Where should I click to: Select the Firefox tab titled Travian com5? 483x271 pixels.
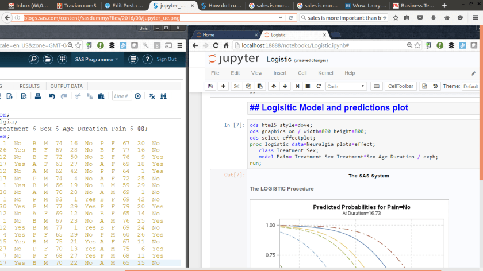click(76, 6)
